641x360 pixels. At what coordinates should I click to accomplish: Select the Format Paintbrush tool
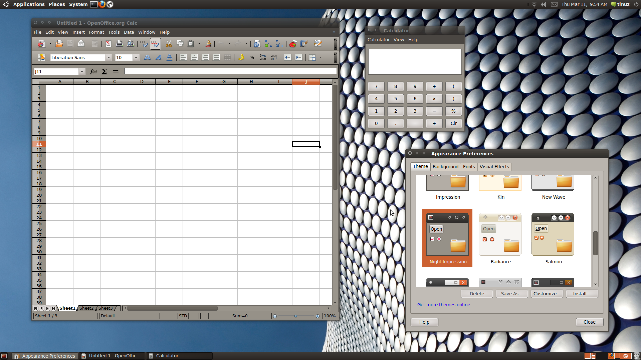coord(208,44)
